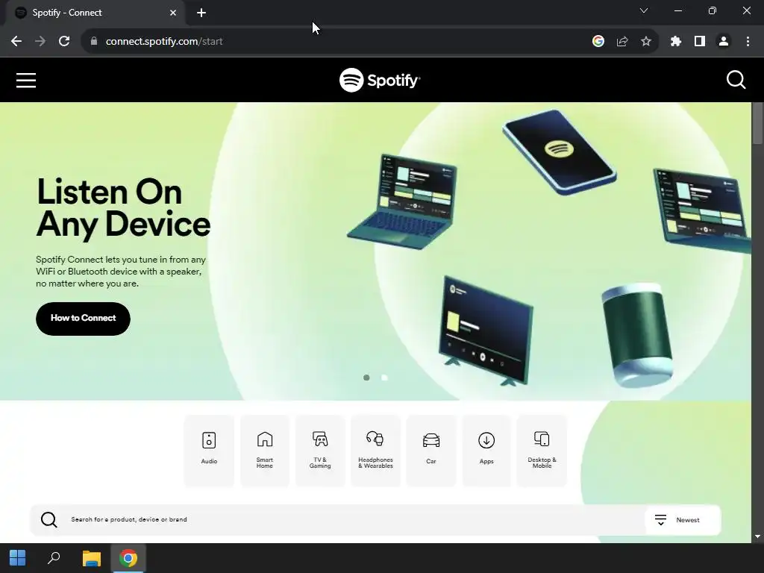View site security lock information
This screenshot has width=764, height=573.
94,42
